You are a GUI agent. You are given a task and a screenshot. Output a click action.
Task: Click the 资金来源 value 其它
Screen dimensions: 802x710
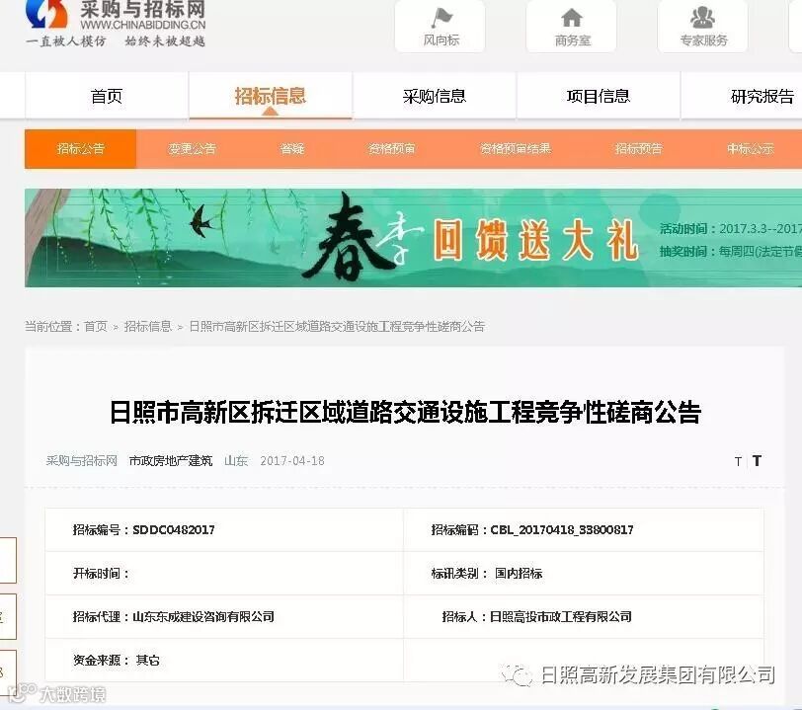click(147, 661)
